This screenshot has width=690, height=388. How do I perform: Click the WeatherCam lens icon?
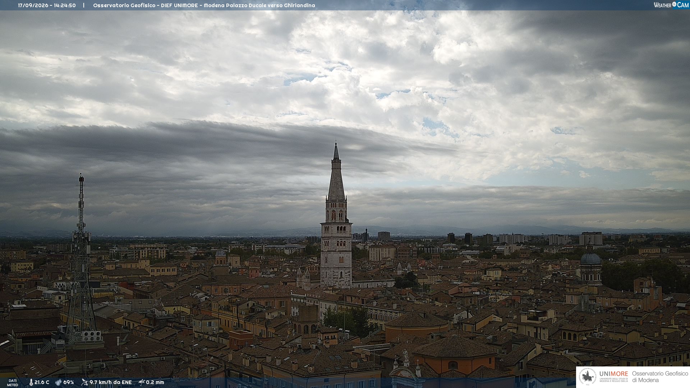674,4
